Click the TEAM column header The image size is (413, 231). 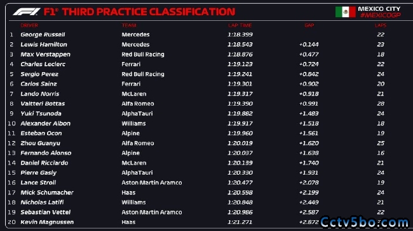click(129, 25)
